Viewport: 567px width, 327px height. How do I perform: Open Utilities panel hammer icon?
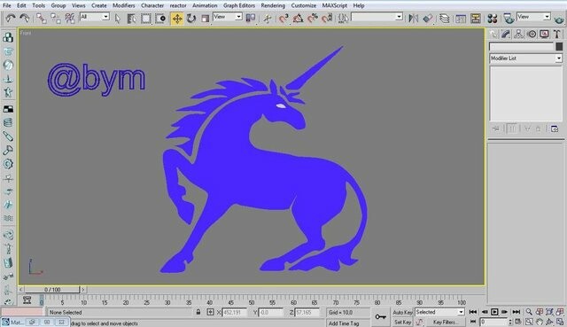[557, 34]
